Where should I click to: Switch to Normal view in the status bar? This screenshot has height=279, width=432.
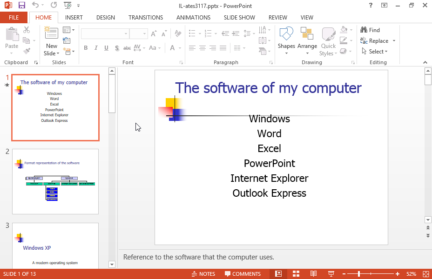(278, 274)
